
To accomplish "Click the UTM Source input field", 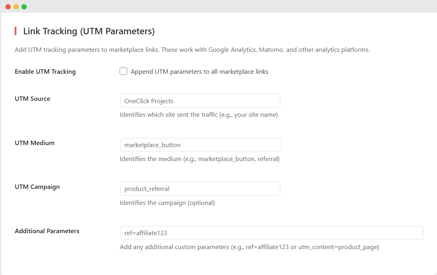I will [200, 100].
